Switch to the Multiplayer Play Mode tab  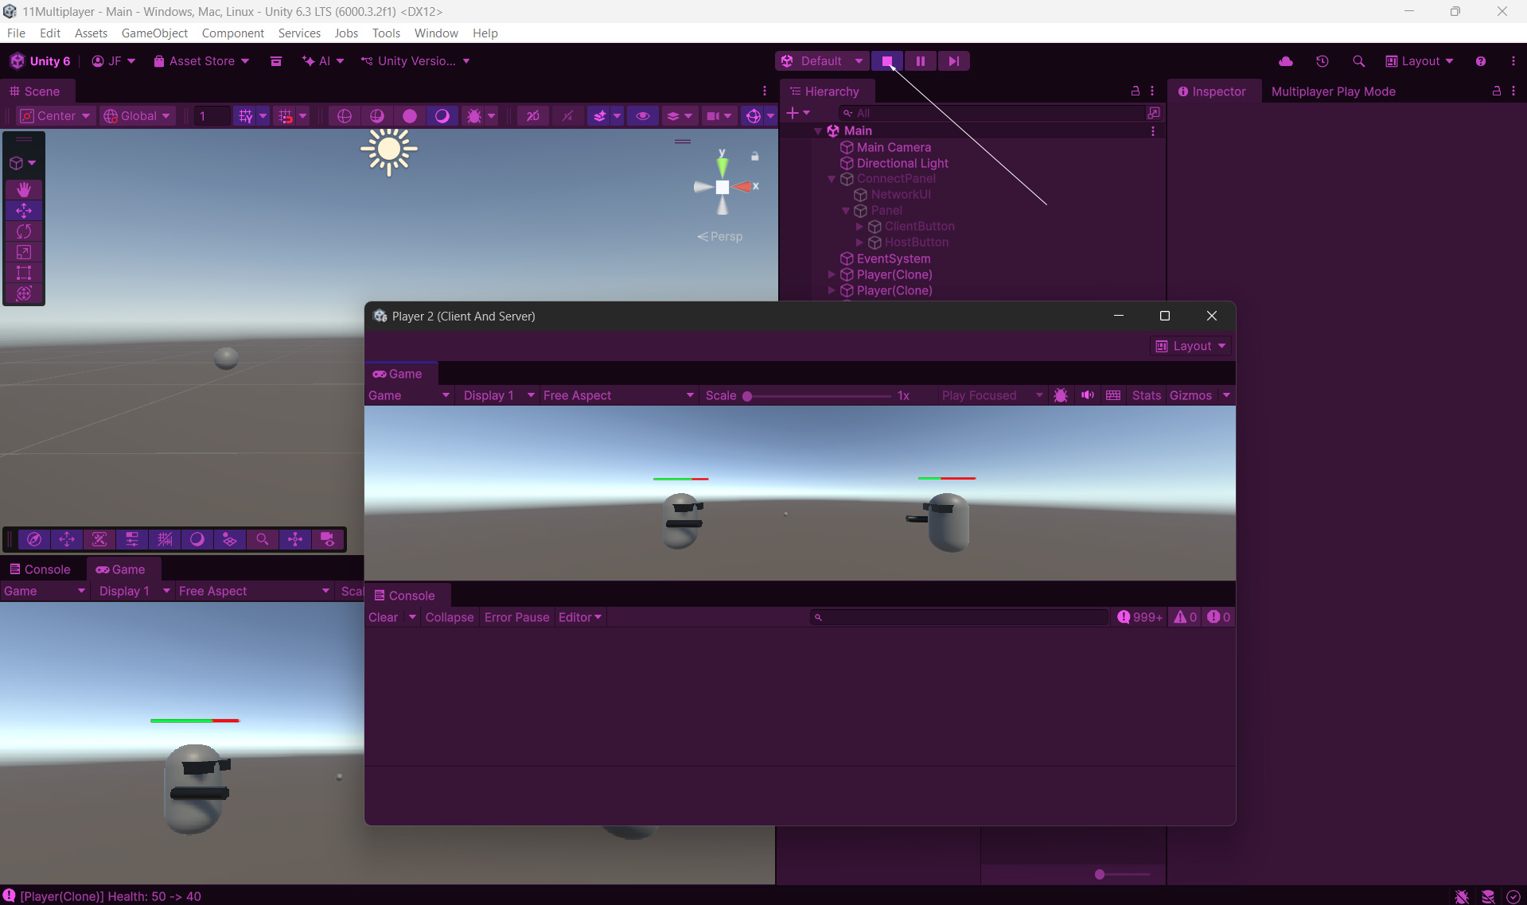coord(1333,91)
